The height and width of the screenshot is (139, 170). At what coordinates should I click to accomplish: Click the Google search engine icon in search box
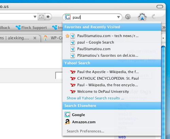coord(68,17)
